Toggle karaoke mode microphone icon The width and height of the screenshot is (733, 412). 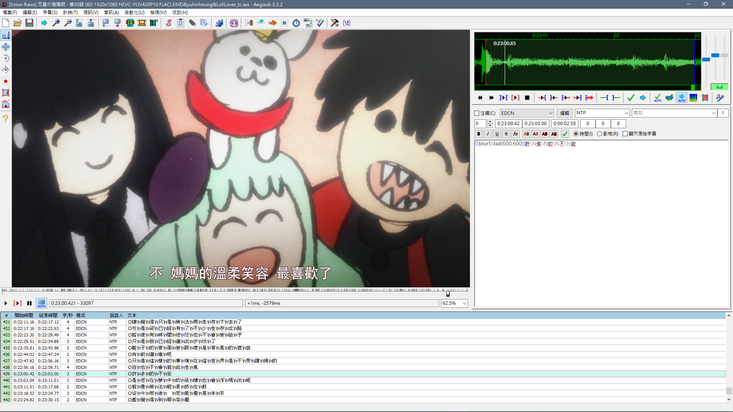coord(720,98)
